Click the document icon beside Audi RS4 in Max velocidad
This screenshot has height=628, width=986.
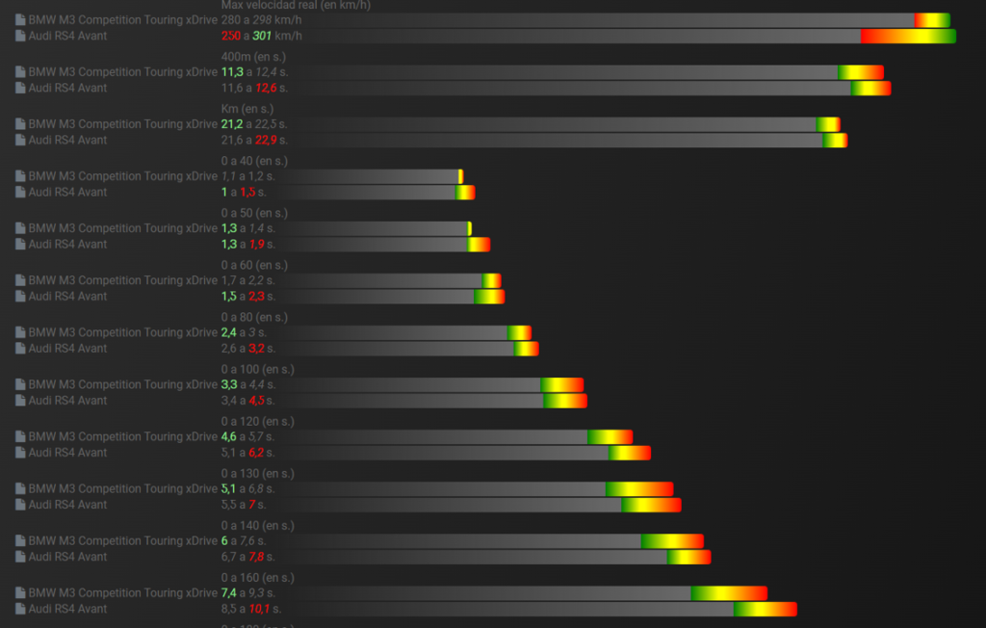coord(20,36)
